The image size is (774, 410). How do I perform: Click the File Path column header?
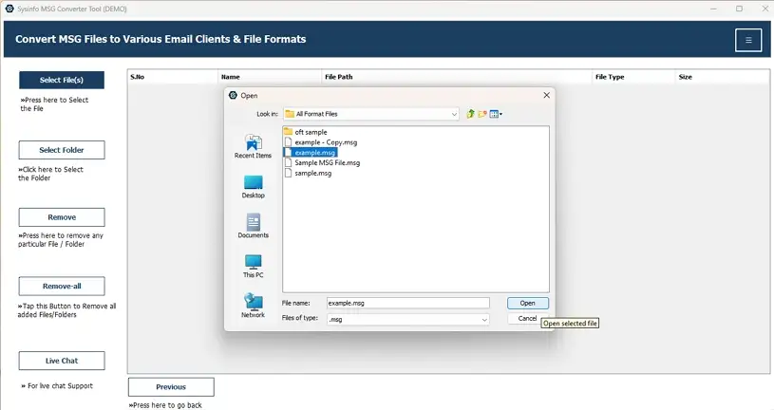tap(457, 77)
